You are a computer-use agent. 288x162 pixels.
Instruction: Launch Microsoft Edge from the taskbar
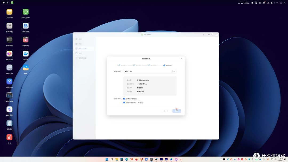(x=127, y=159)
